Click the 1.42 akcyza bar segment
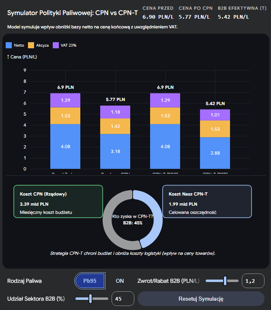This screenshot has height=310, width=271. pyautogui.click(x=115, y=126)
